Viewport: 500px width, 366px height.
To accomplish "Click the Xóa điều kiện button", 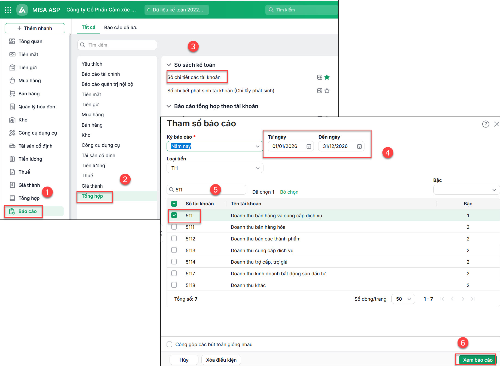I will (x=221, y=360).
